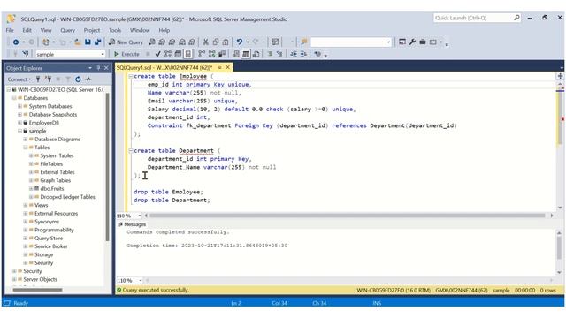Toggle Include Actual Execution Plan
This screenshot has width=566, height=318.
pyautogui.click(x=202, y=54)
